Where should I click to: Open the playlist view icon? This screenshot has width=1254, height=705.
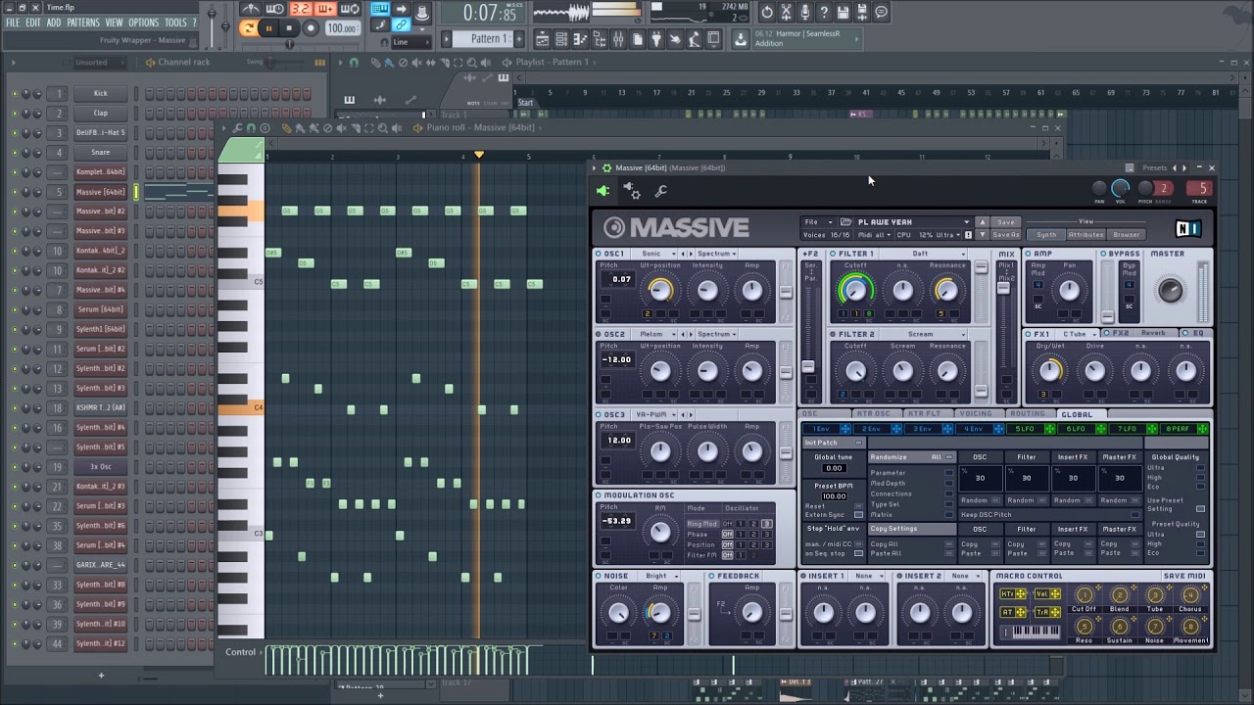point(542,39)
